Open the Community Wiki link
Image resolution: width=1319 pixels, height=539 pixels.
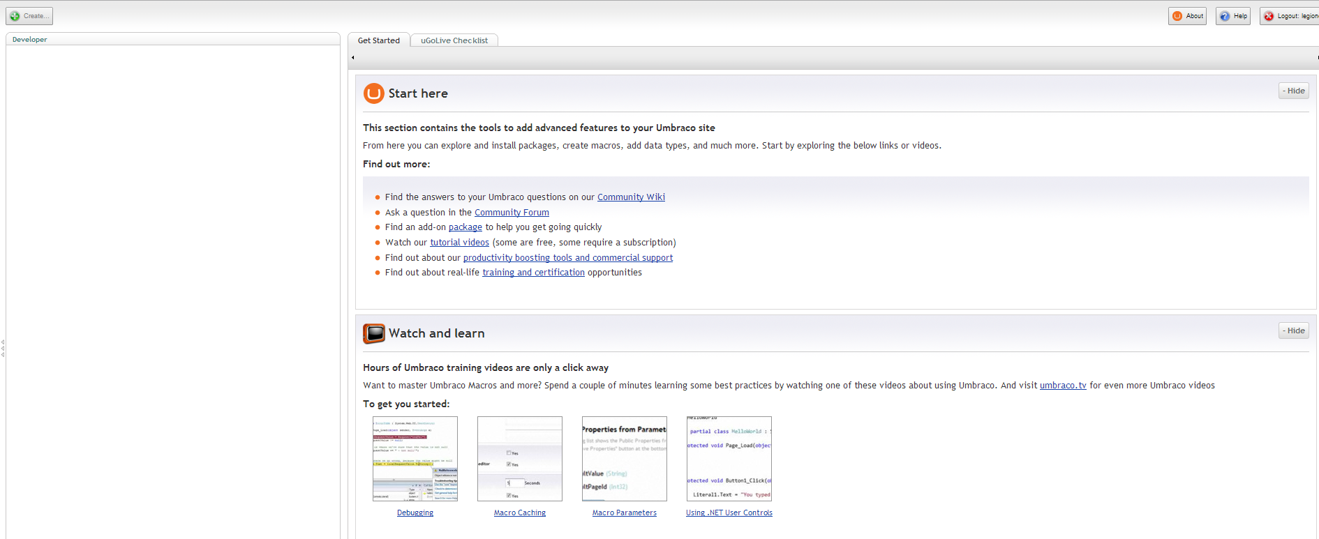(x=631, y=197)
